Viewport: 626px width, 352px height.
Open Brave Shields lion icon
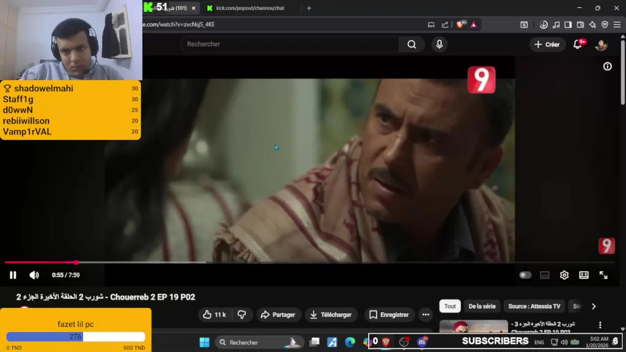click(460, 24)
